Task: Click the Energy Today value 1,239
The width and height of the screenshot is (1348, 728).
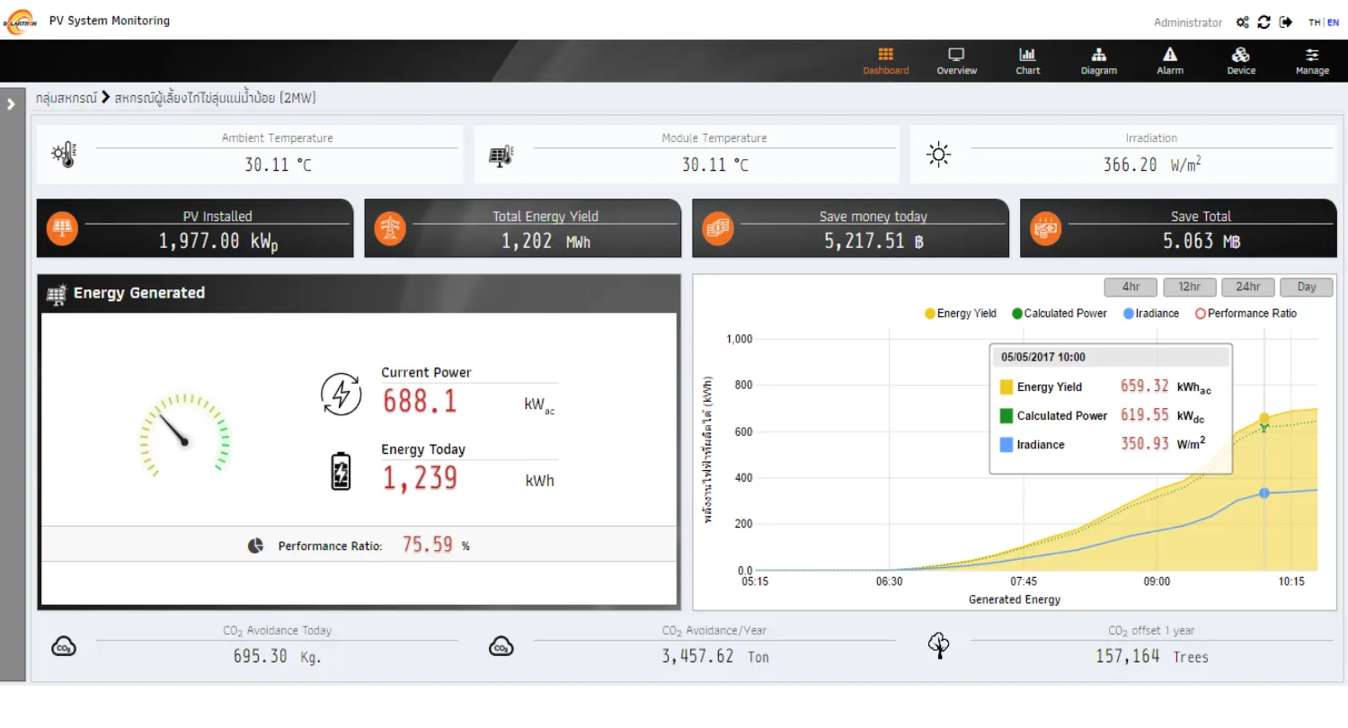Action: [421, 477]
